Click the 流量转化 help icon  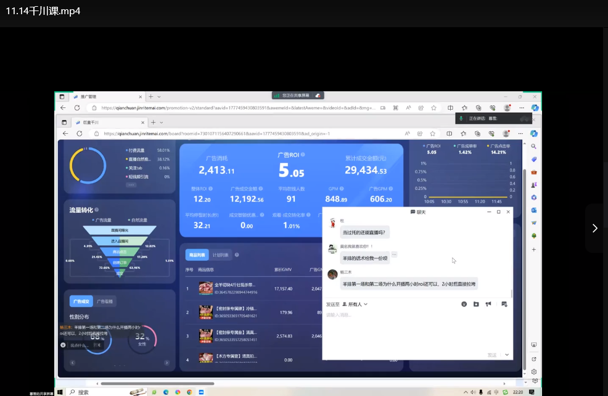pos(97,210)
